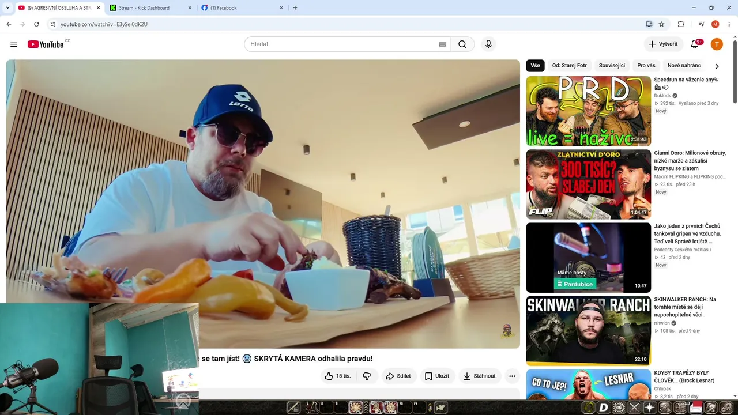738x415 pixels.
Task: View site information icon in address bar
Action: click(52, 24)
